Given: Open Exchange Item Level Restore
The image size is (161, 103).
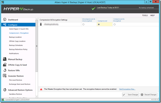Looking at the screenshot, I should [20, 84].
